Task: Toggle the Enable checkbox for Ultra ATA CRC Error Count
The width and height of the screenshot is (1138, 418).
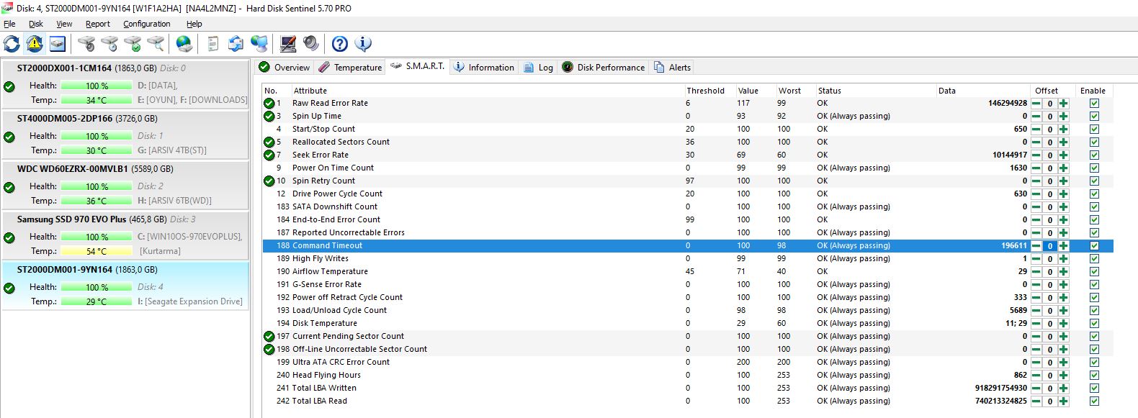Action: [1094, 363]
